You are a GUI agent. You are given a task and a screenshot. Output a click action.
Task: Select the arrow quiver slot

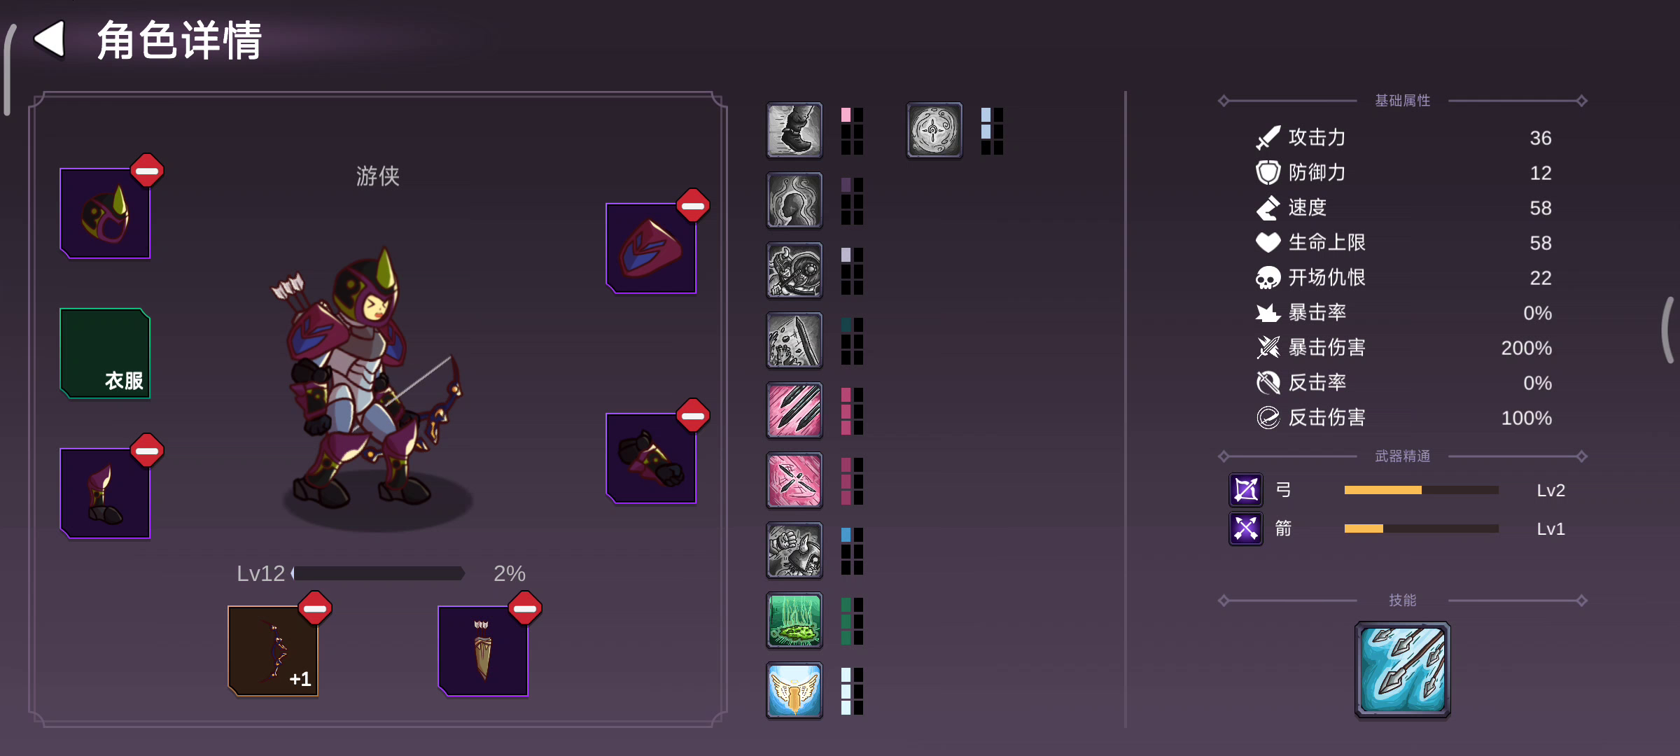point(483,650)
